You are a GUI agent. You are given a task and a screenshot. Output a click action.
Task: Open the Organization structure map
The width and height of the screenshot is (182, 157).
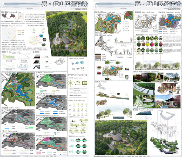pos(51,124)
